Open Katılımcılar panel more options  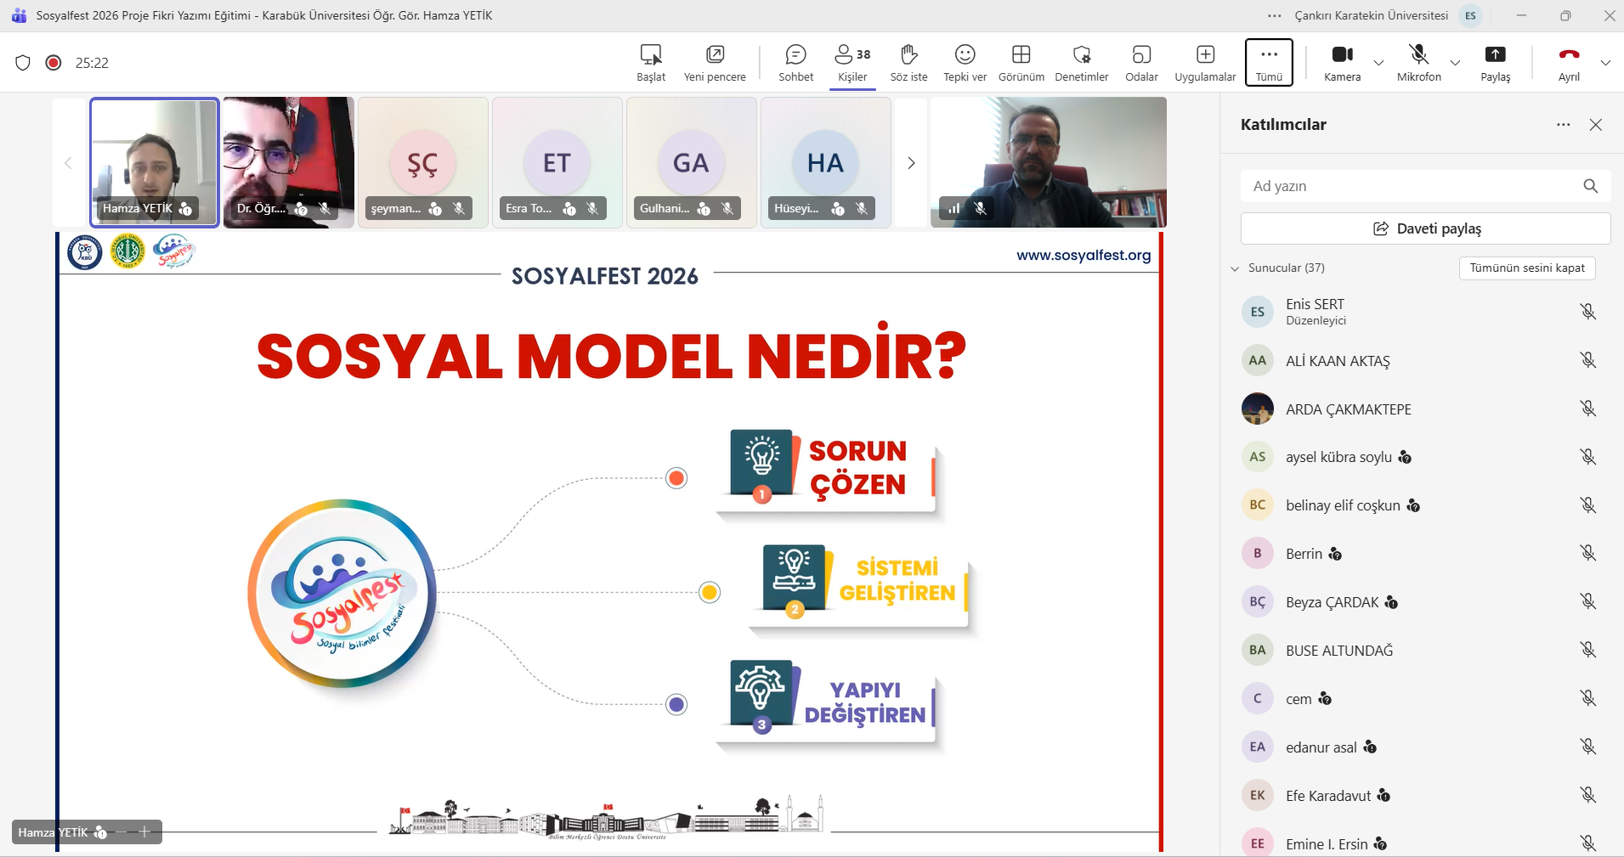coord(1563,125)
